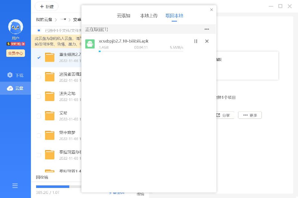Open the more options dots beside 正在取回
The height and width of the screenshot is (198, 298).
point(207,29)
